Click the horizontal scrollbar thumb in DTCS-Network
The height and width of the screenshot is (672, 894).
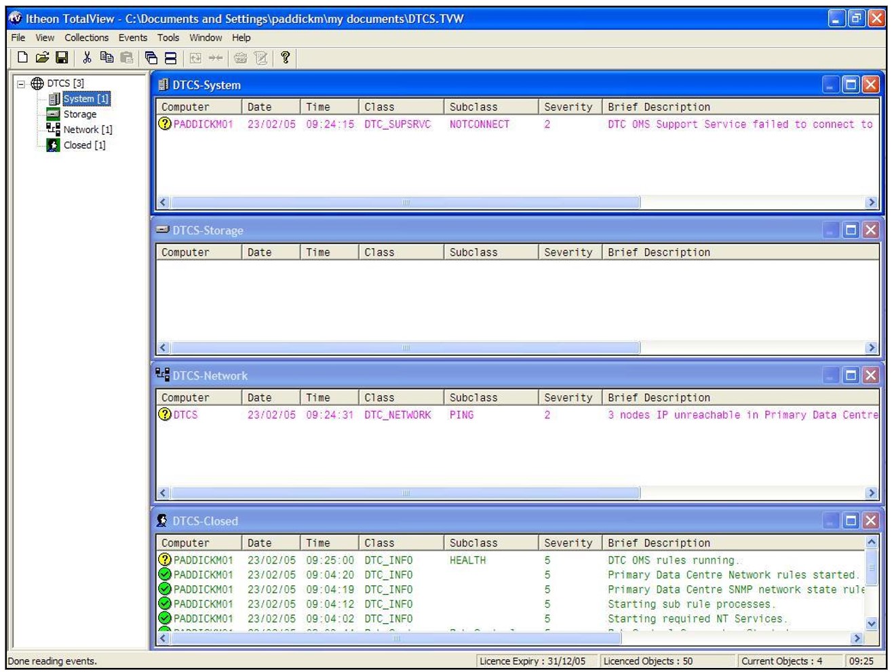click(406, 493)
